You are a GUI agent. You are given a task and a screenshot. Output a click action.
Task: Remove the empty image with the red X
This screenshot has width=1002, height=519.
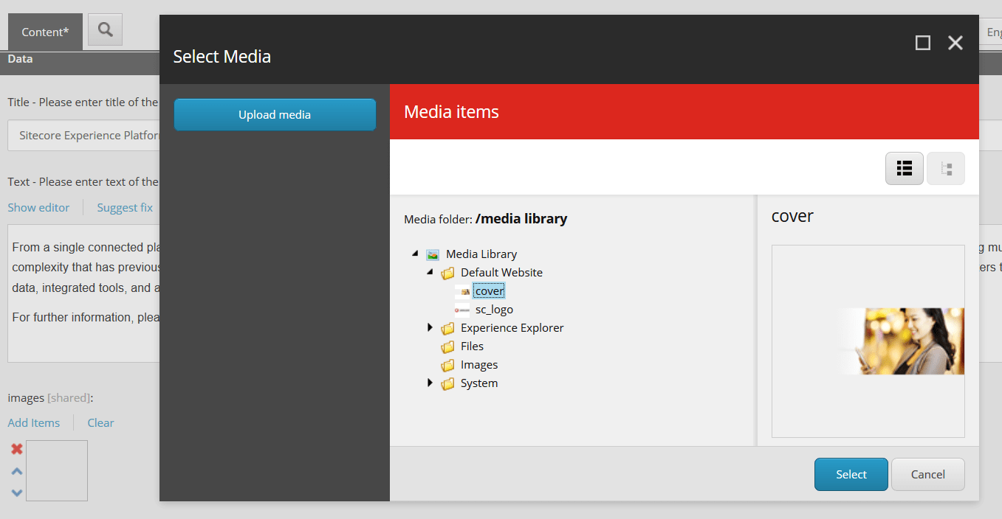(16, 448)
